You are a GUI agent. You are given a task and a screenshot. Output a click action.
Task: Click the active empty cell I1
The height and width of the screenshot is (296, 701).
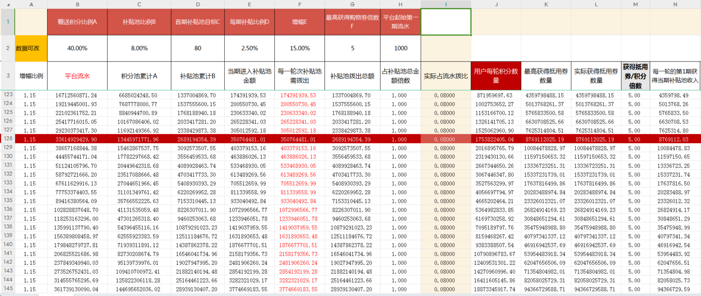[x=446, y=21]
